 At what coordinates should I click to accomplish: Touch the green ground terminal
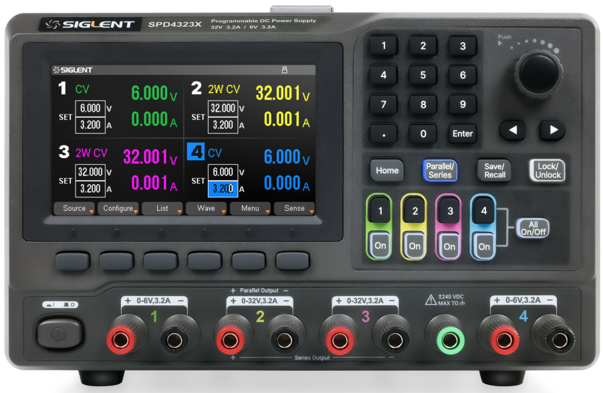click(x=450, y=340)
